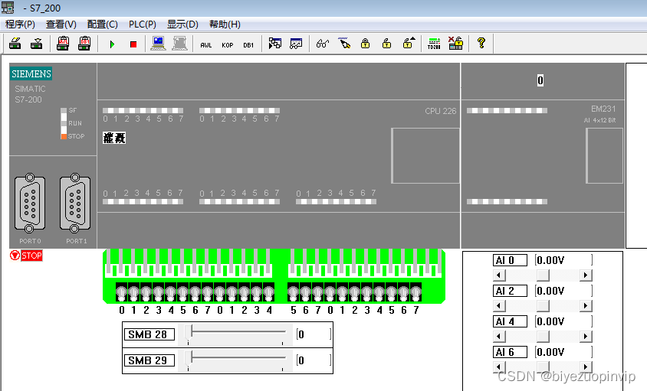
Task: Toggle first-group input switch labeled 3
Action: coord(159,293)
